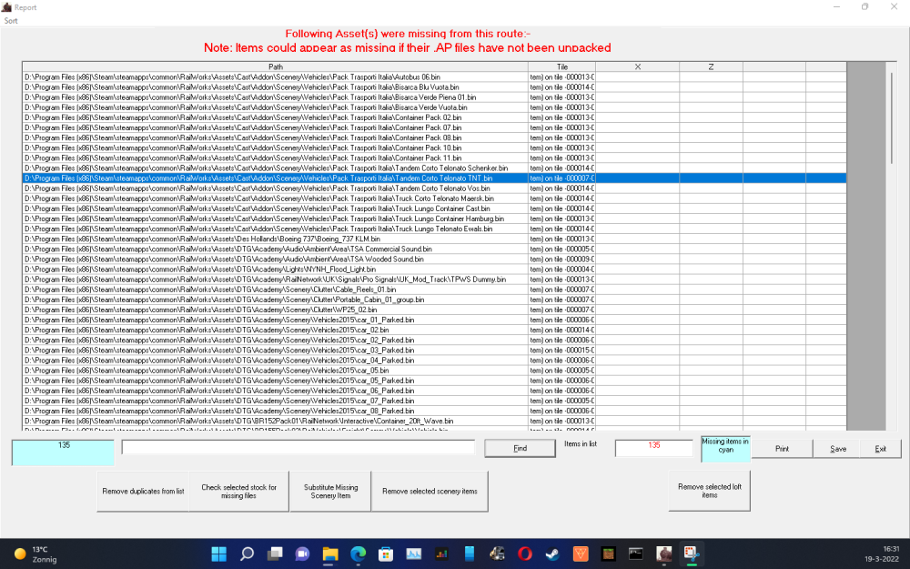Click the search text input field
The width and height of the screenshot is (910, 569).
(x=298, y=448)
